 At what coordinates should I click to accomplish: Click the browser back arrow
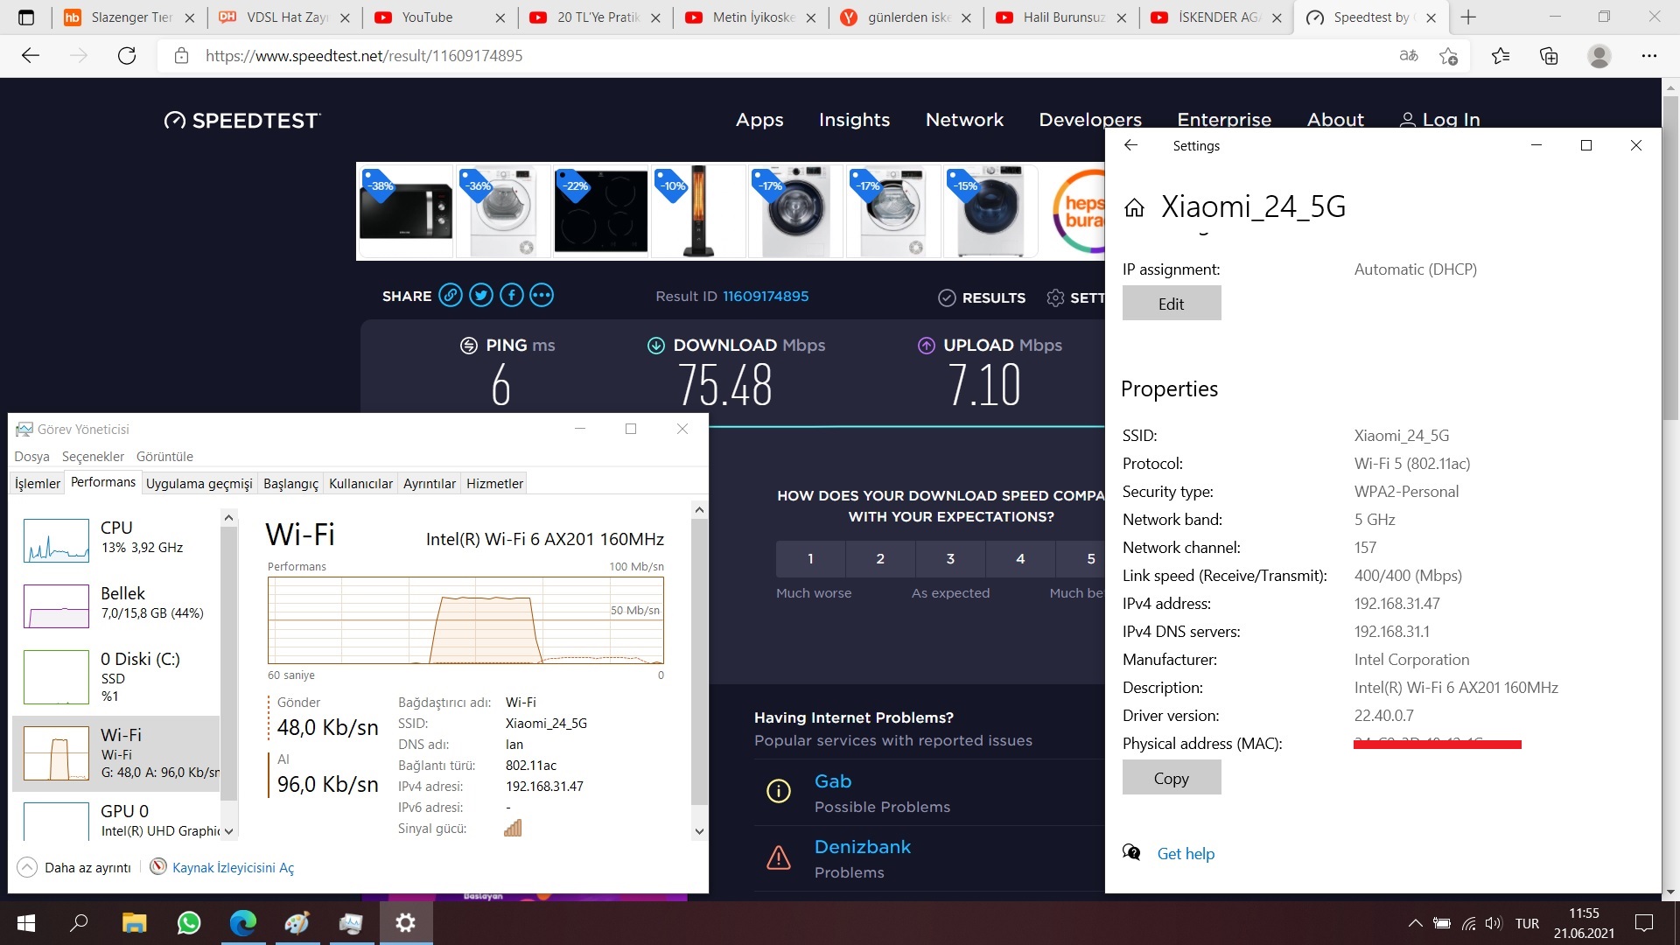31,55
